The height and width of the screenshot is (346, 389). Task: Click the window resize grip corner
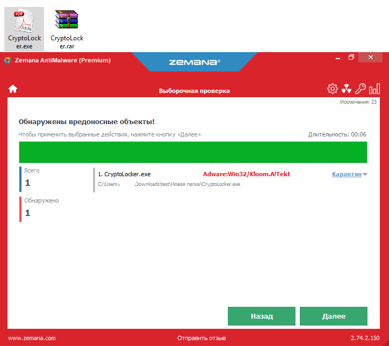tap(386, 343)
